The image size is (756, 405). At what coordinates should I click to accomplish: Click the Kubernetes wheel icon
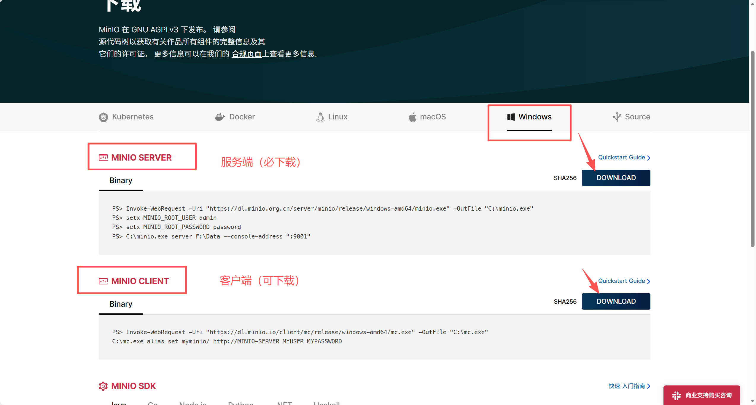click(x=103, y=117)
